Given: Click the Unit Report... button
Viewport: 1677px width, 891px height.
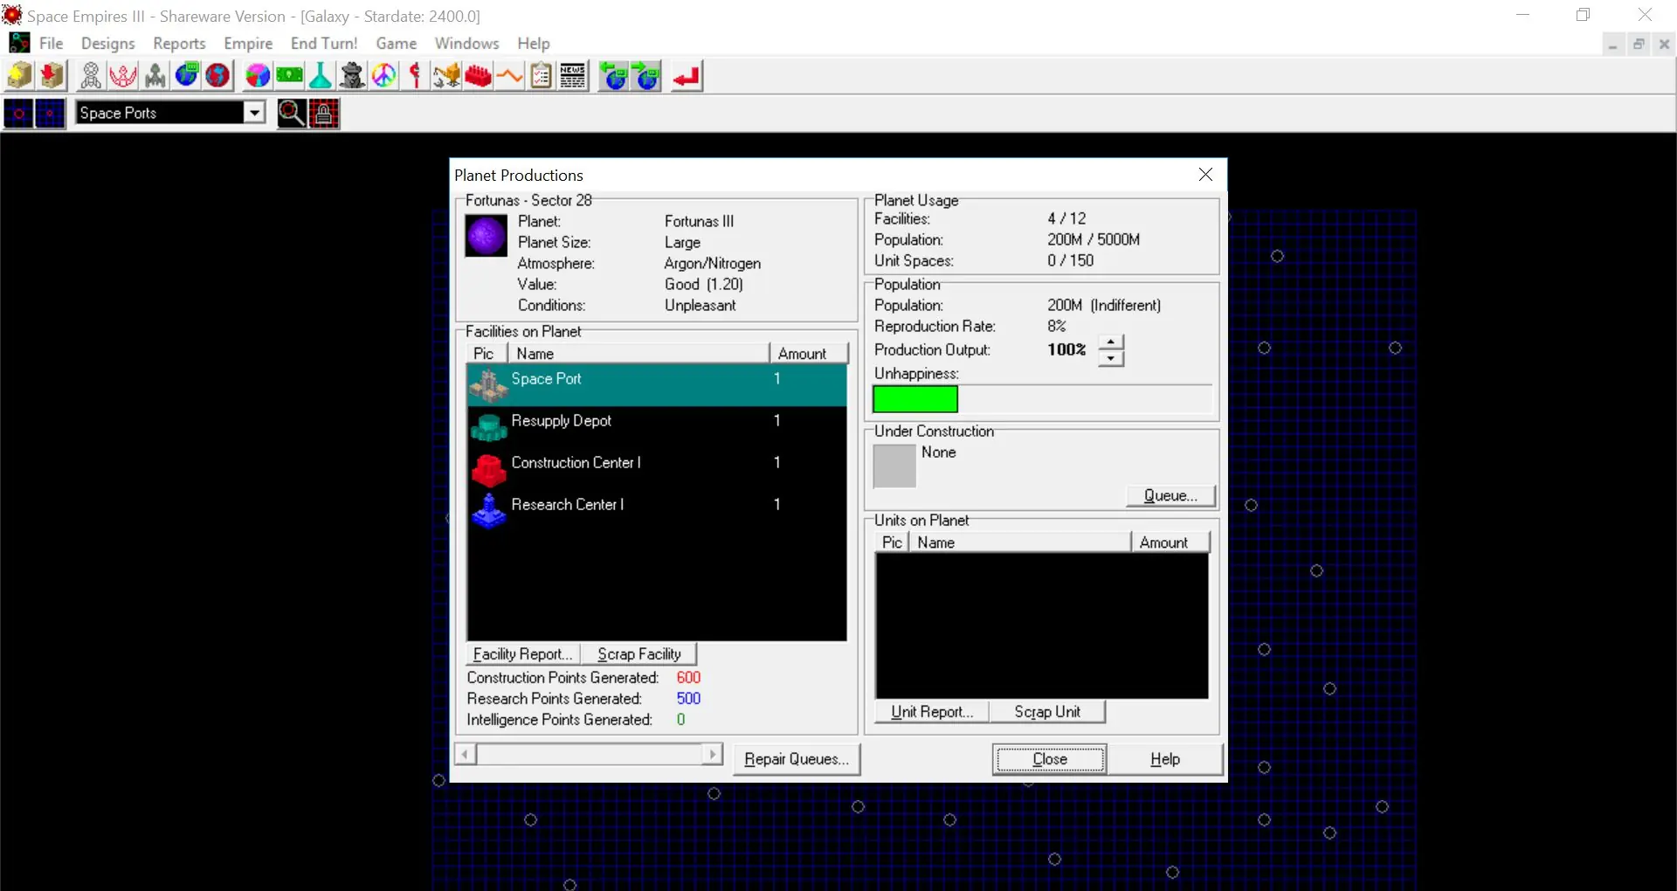Looking at the screenshot, I should click(932, 712).
